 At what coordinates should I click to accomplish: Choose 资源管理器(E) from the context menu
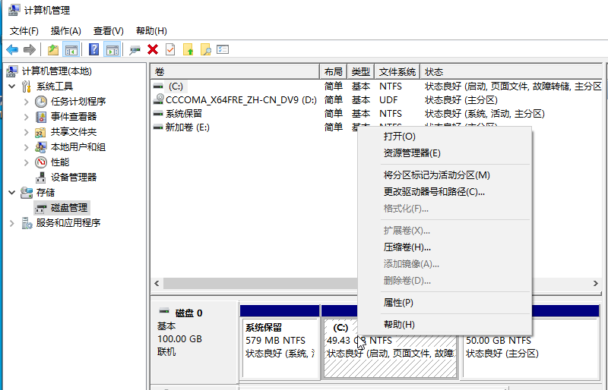click(445, 153)
